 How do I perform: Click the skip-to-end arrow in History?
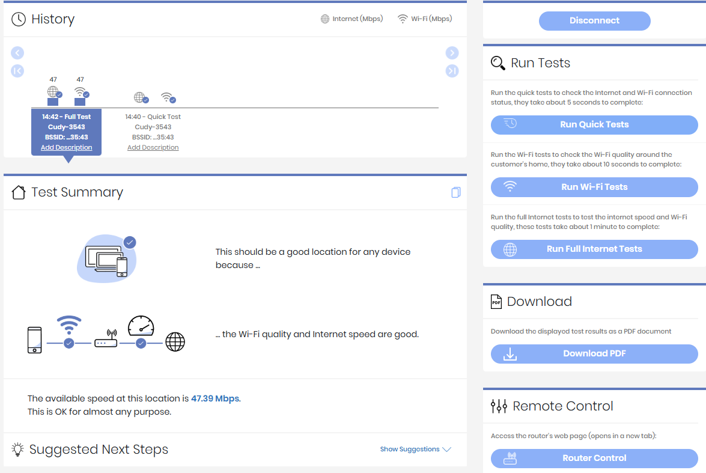click(x=452, y=71)
